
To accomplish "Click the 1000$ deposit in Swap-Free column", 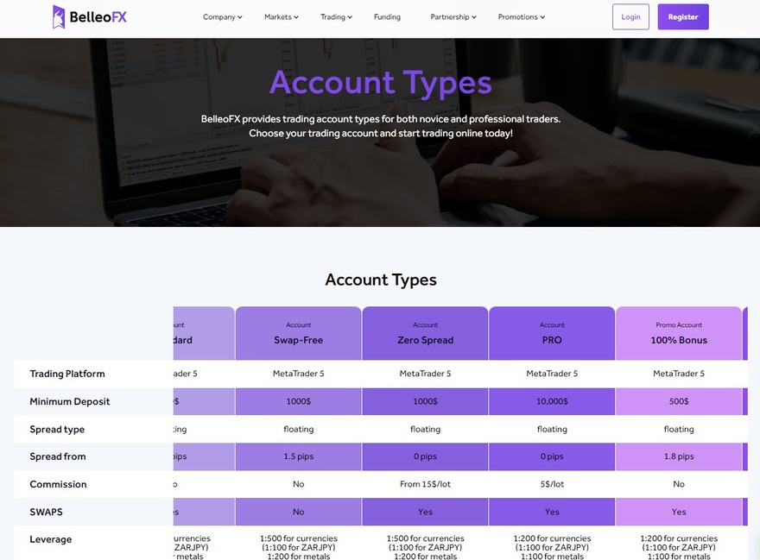I will tap(299, 401).
